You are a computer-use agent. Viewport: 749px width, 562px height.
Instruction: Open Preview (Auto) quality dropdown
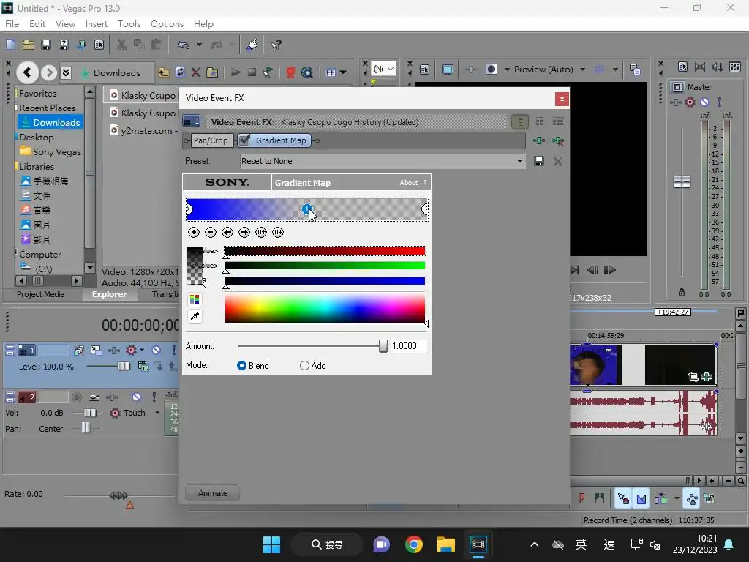[582, 70]
